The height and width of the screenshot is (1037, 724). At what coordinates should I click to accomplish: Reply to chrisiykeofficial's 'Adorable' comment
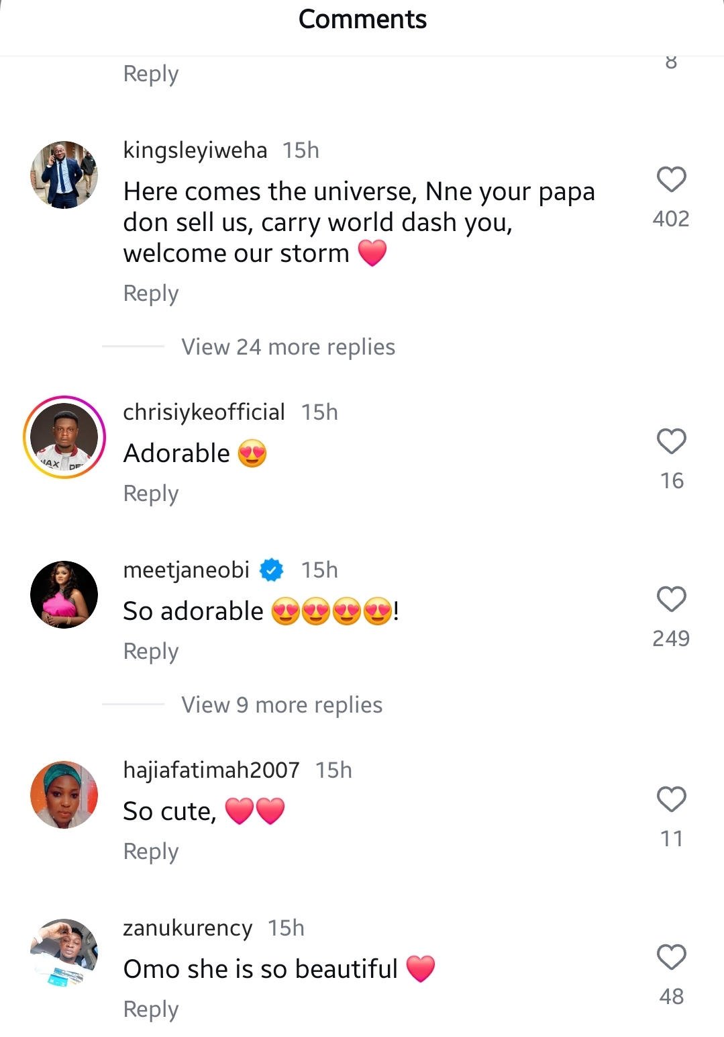[x=151, y=494]
